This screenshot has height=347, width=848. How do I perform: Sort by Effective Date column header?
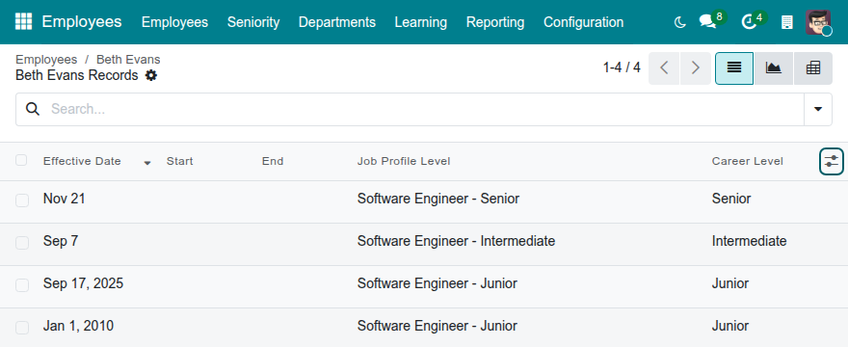(82, 161)
